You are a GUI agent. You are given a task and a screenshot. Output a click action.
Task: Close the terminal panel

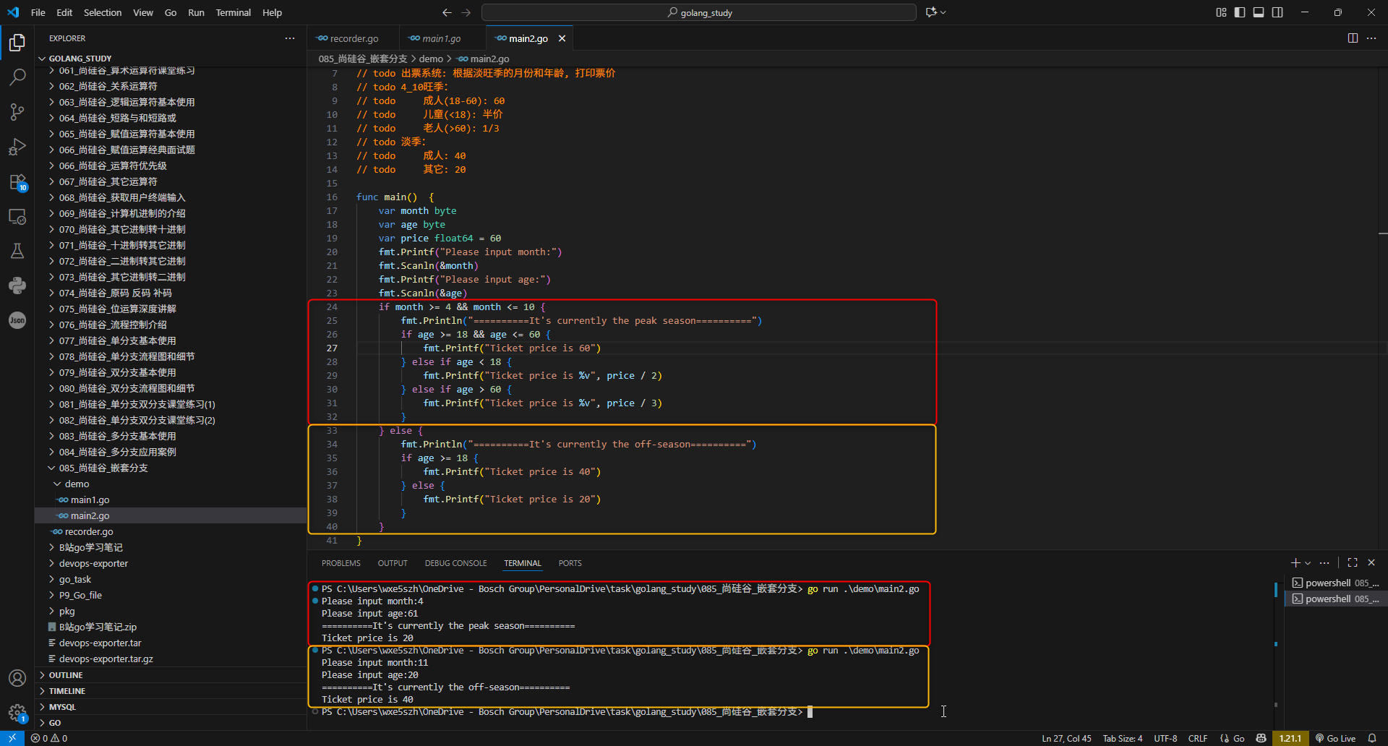point(1371,562)
